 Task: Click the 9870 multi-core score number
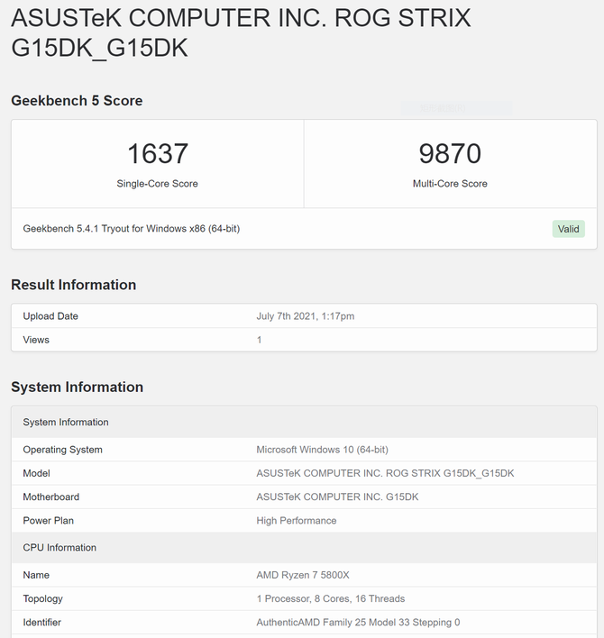[450, 154]
